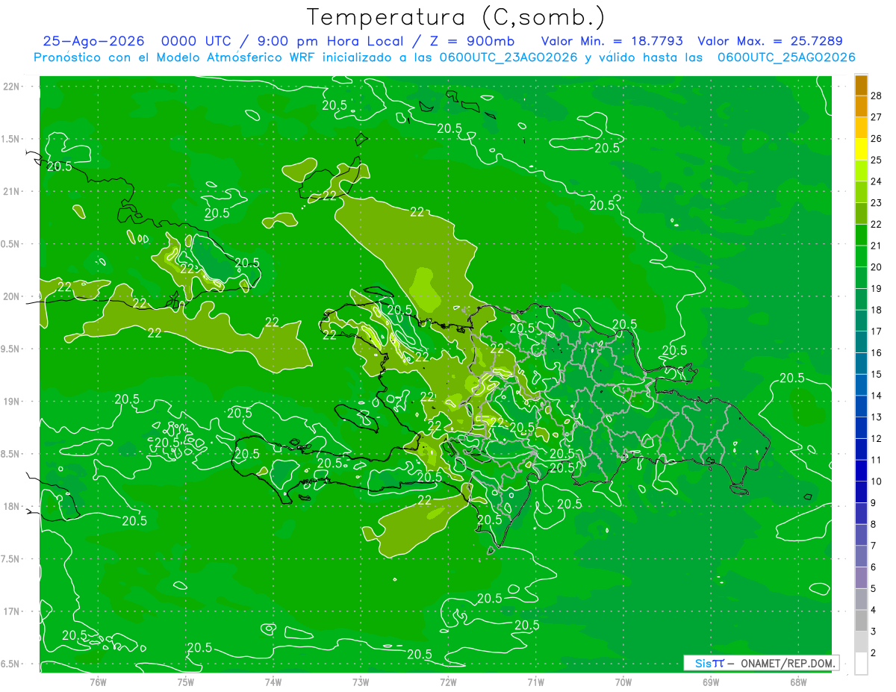Click the "8.5N" latitude axis label
The height and width of the screenshot is (692, 896).
pyautogui.click(x=11, y=454)
